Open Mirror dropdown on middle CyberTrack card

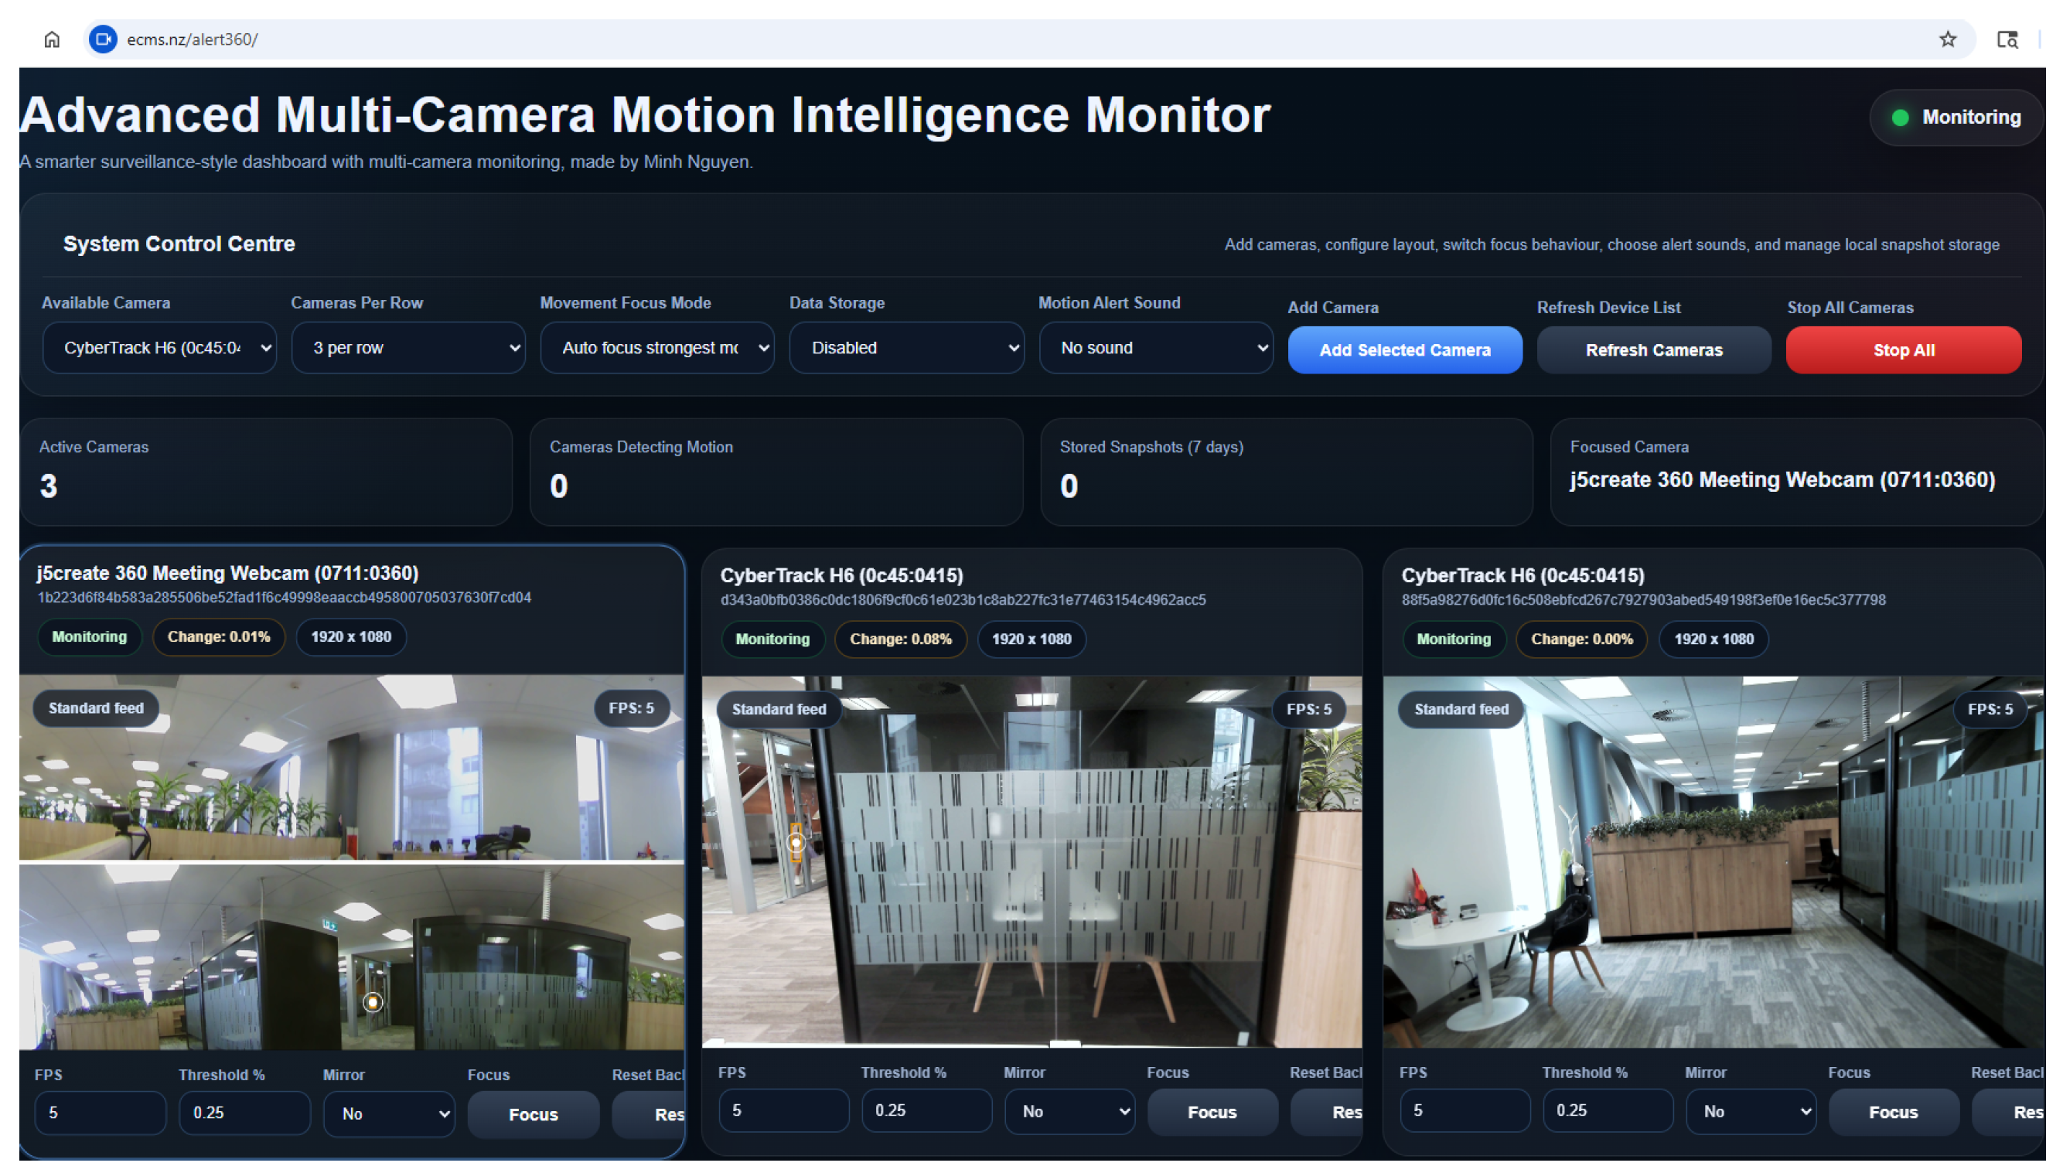click(1069, 1111)
